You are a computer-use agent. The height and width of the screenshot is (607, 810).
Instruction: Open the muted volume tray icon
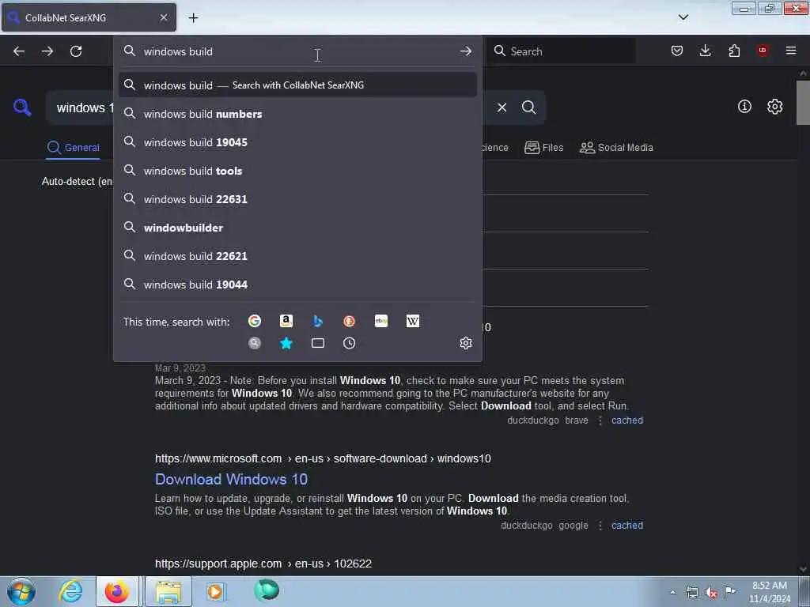(x=711, y=593)
